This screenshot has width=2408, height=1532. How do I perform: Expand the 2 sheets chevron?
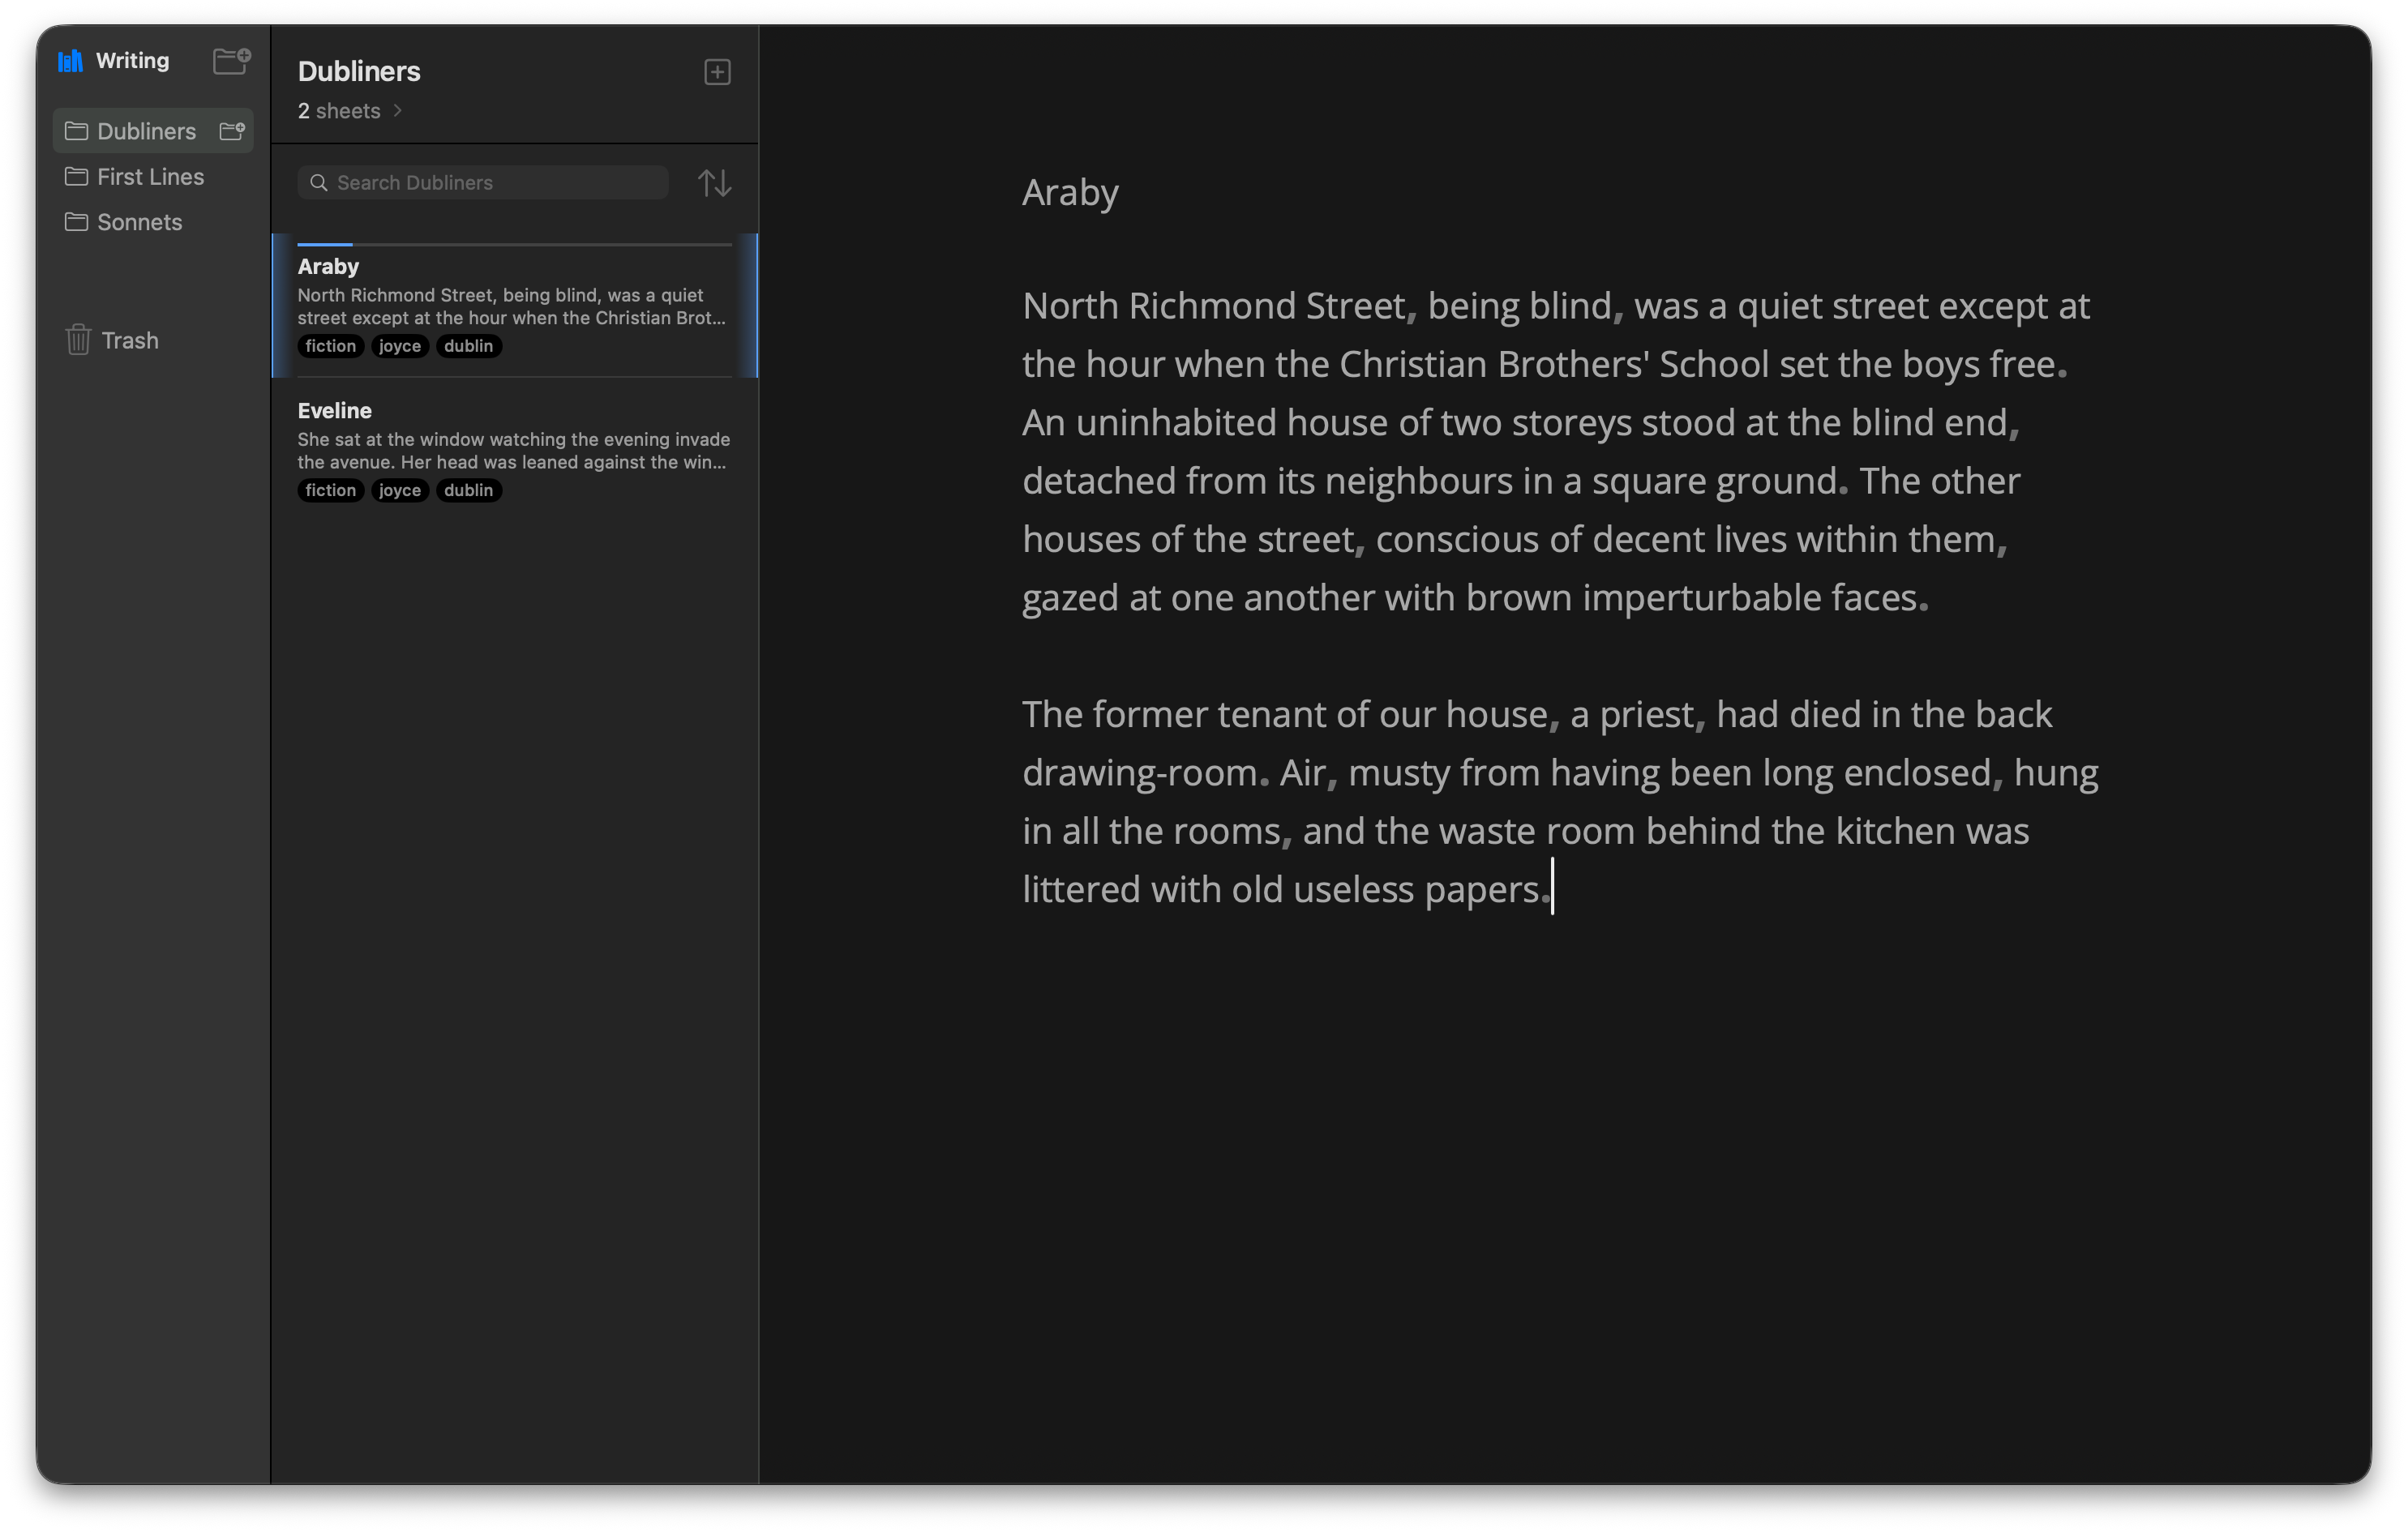398,111
